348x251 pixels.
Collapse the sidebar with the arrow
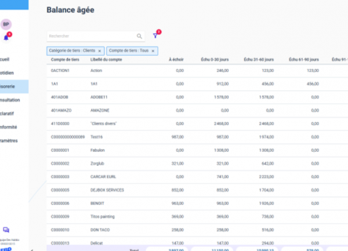click(32, 250)
